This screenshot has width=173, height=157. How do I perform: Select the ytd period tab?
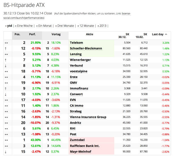click(10, 26)
